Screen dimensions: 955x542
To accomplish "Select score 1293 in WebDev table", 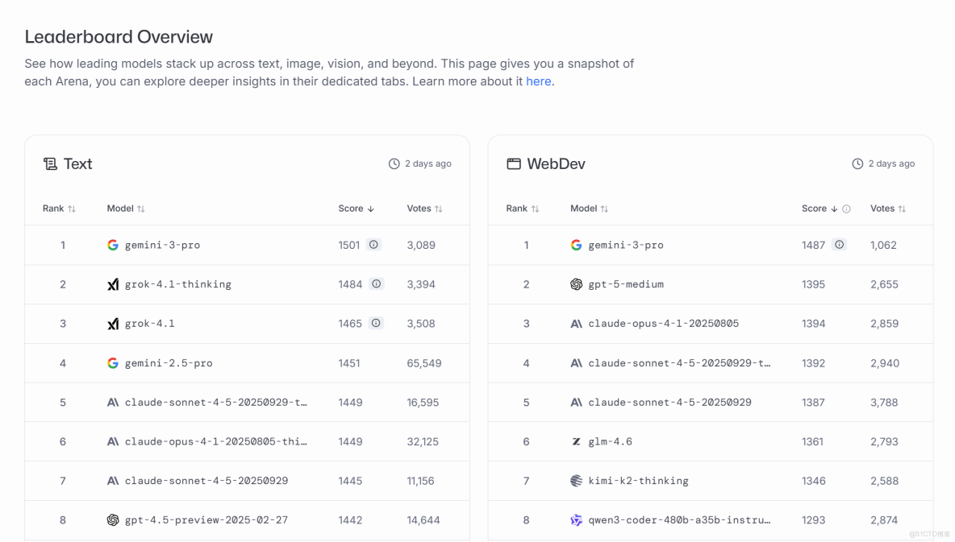I will click(813, 520).
